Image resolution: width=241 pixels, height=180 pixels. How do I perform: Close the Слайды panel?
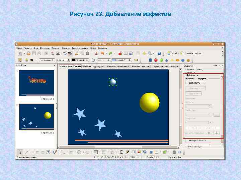[x=55, y=65]
